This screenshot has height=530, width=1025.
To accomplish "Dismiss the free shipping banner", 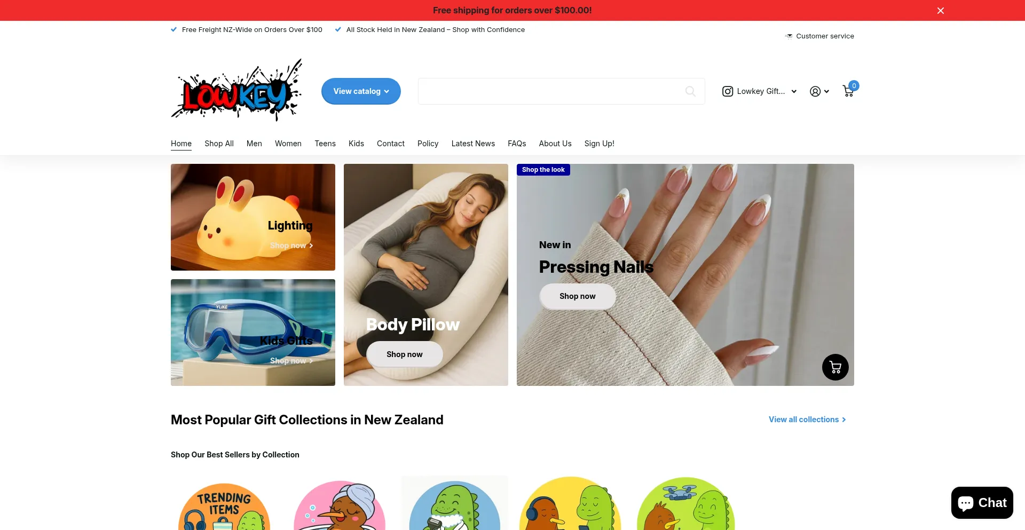I will 940,11.
